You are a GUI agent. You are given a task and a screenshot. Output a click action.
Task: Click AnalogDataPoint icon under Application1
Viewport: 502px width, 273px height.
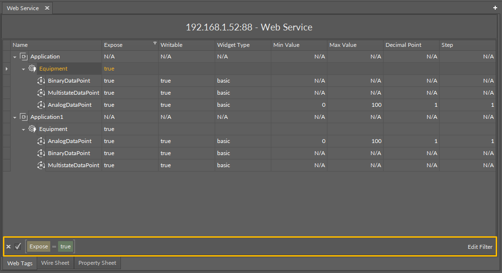pos(41,141)
